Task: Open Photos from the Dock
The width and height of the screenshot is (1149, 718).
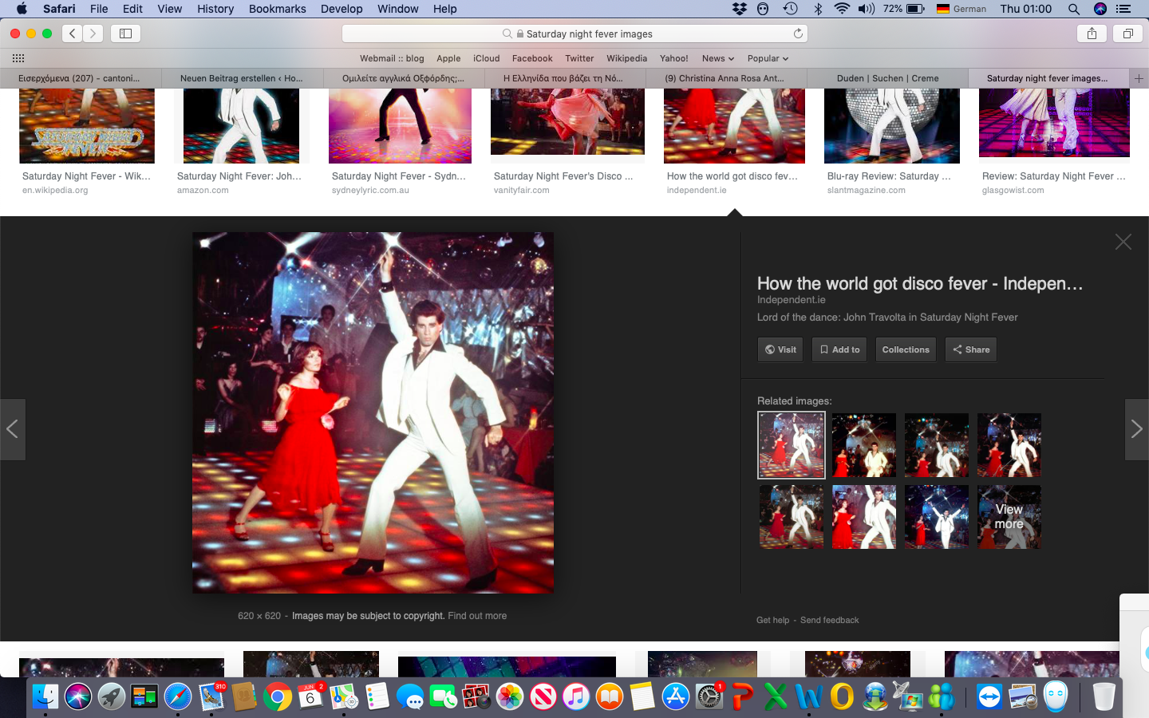Action: point(510,696)
